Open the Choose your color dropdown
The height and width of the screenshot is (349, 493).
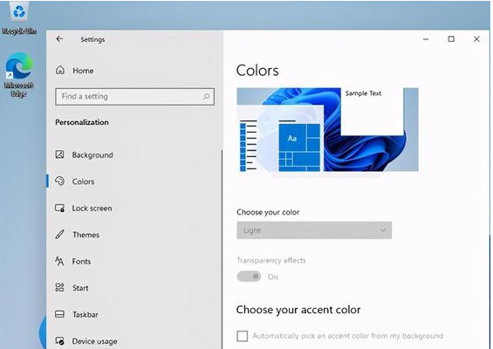tap(314, 230)
